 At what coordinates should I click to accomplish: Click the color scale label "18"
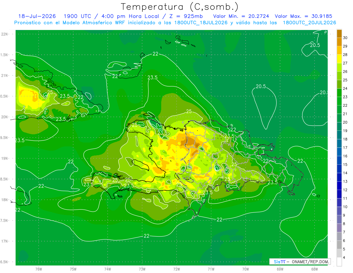pos(346,139)
